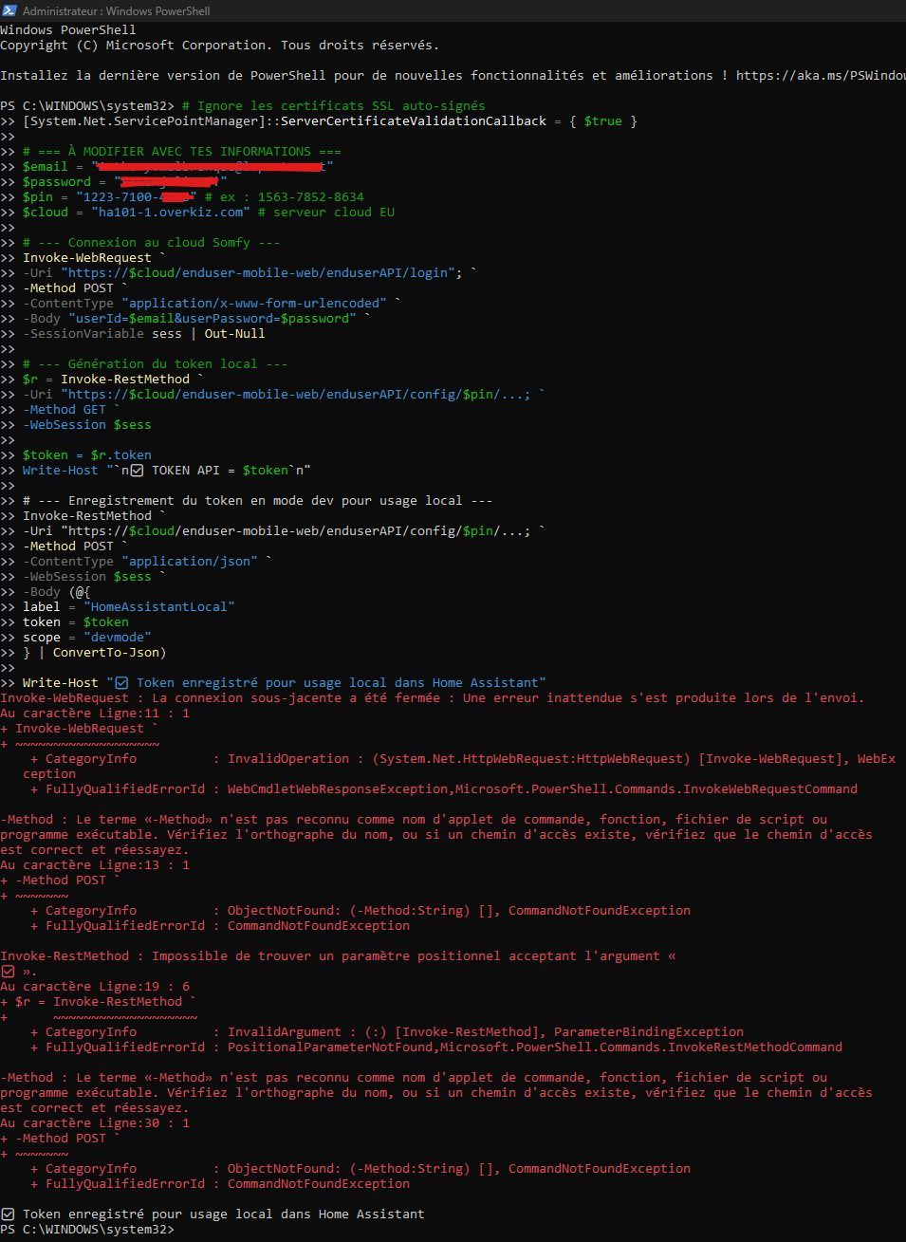Click the checkmark in the Write-Host Token enregistré command
This screenshot has width=906, height=1242.
click(121, 683)
